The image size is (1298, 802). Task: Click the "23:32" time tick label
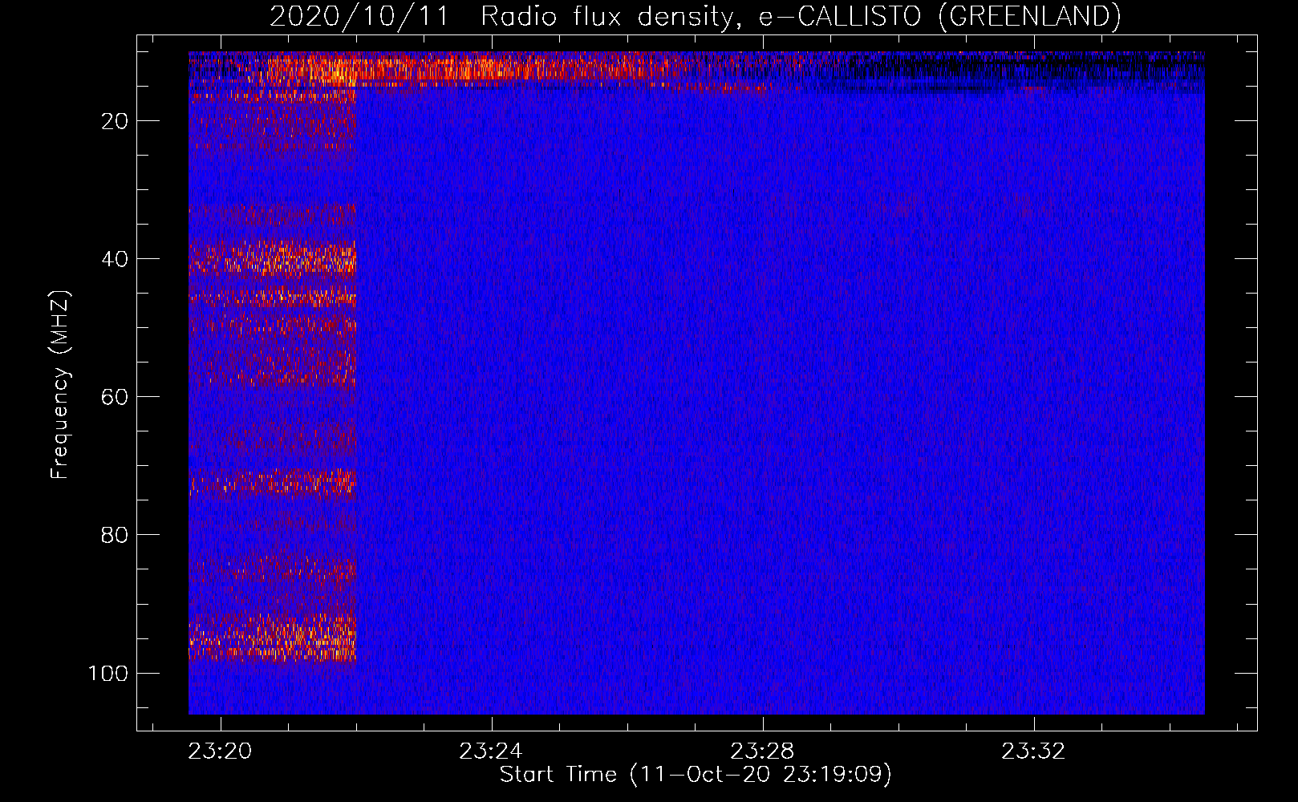click(x=1033, y=751)
